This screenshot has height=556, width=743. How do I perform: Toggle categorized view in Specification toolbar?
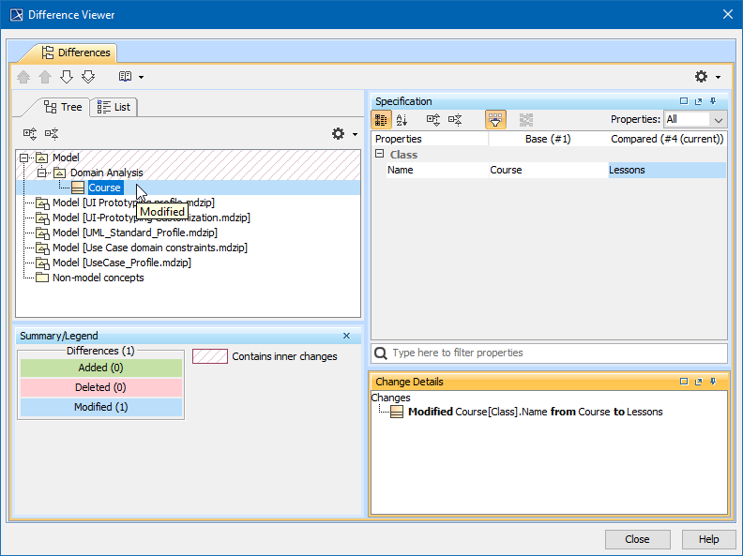click(381, 120)
